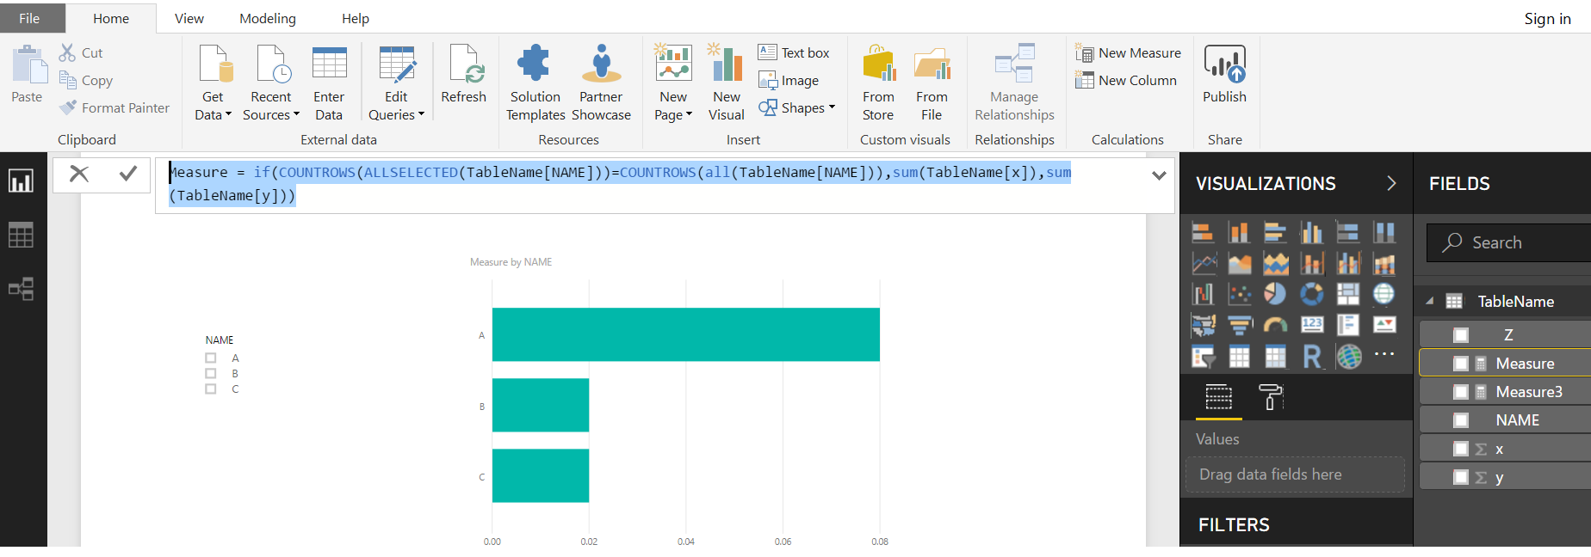Check slicer option B
The width and height of the screenshot is (1591, 557).
[x=210, y=373]
